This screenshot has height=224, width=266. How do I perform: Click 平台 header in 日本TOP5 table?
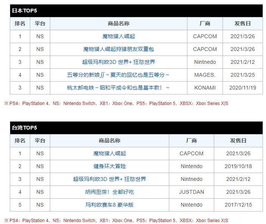40,23
